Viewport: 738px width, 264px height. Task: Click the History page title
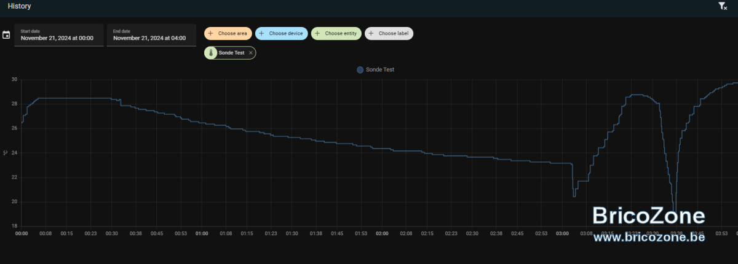tap(19, 6)
